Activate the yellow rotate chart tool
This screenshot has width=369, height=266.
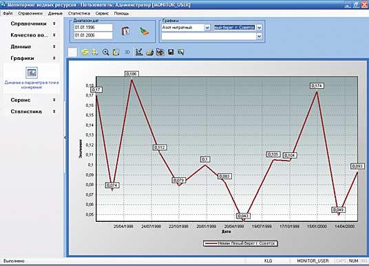point(85,52)
